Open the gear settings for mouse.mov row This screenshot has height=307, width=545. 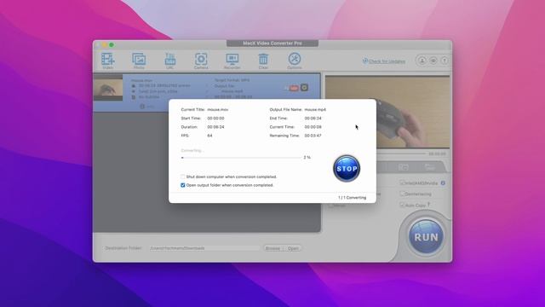click(x=304, y=87)
